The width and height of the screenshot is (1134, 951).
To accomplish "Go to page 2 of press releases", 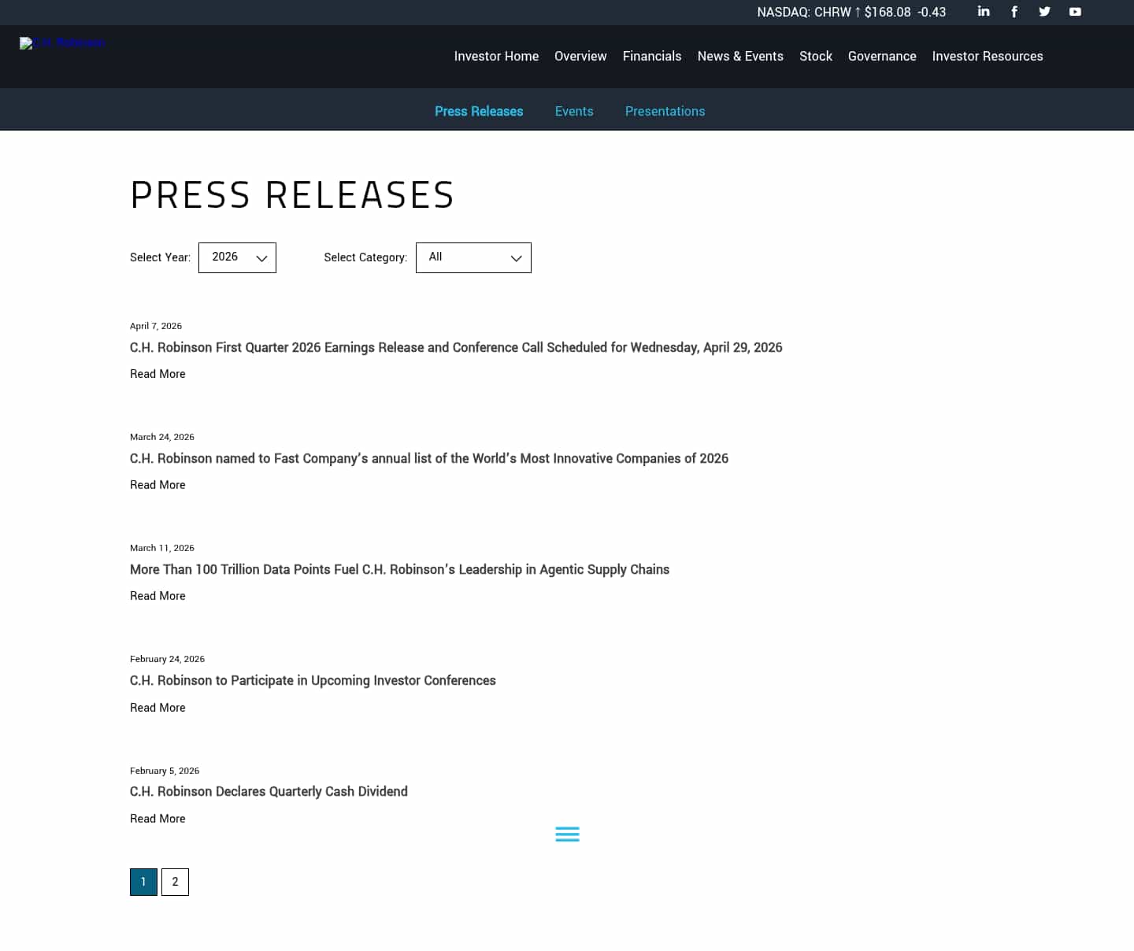I will (175, 882).
